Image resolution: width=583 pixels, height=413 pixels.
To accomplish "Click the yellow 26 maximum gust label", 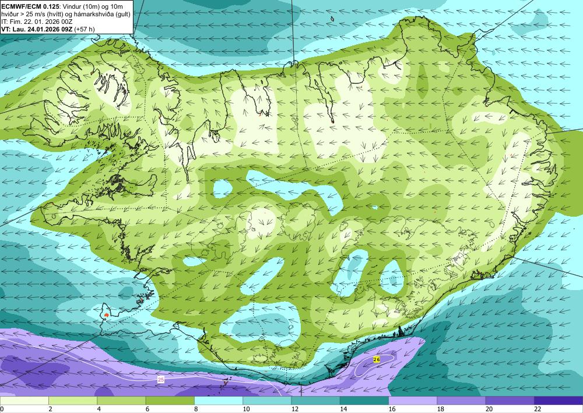I will (x=376, y=359).
